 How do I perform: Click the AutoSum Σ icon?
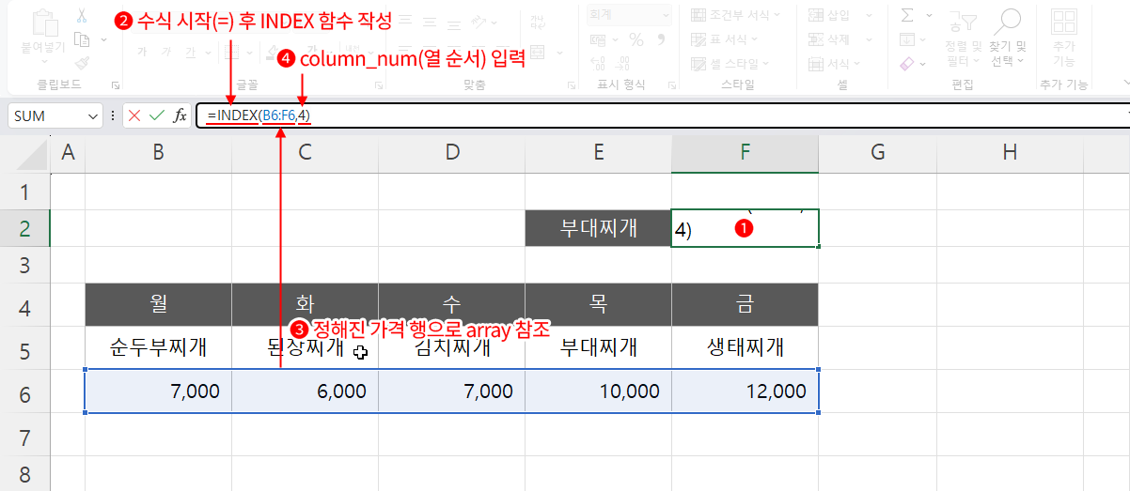(907, 15)
